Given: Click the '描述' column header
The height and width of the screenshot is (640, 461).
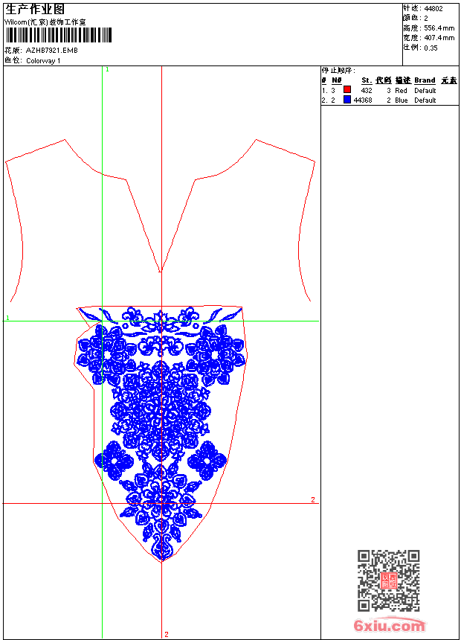Looking at the screenshot, I should pyautogui.click(x=403, y=80).
